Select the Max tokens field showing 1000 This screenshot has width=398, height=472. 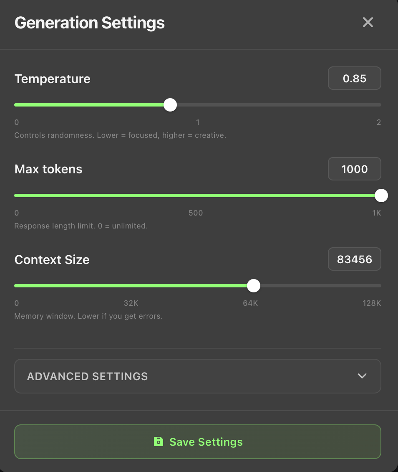354,169
